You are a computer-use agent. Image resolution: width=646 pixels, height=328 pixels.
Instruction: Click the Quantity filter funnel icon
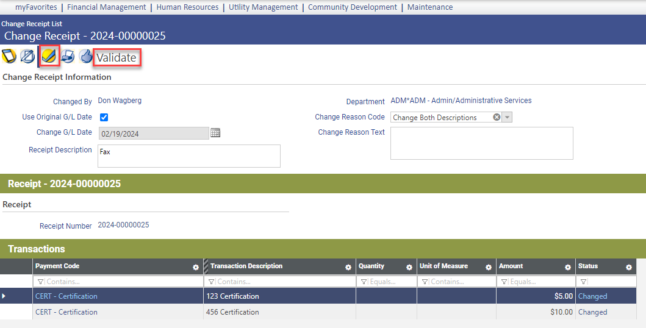coord(364,282)
